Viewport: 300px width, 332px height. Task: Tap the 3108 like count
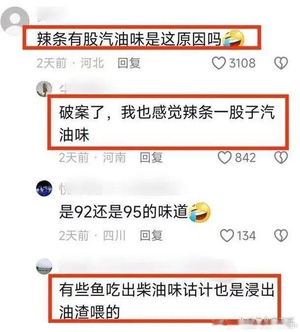pos(242,63)
